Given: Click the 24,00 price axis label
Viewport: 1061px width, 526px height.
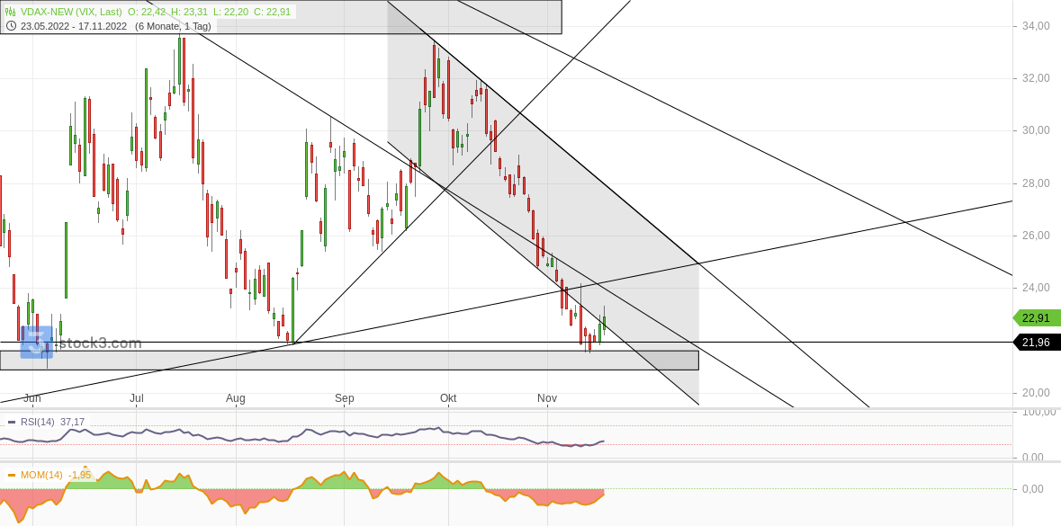Looking at the screenshot, I should coord(1036,288).
